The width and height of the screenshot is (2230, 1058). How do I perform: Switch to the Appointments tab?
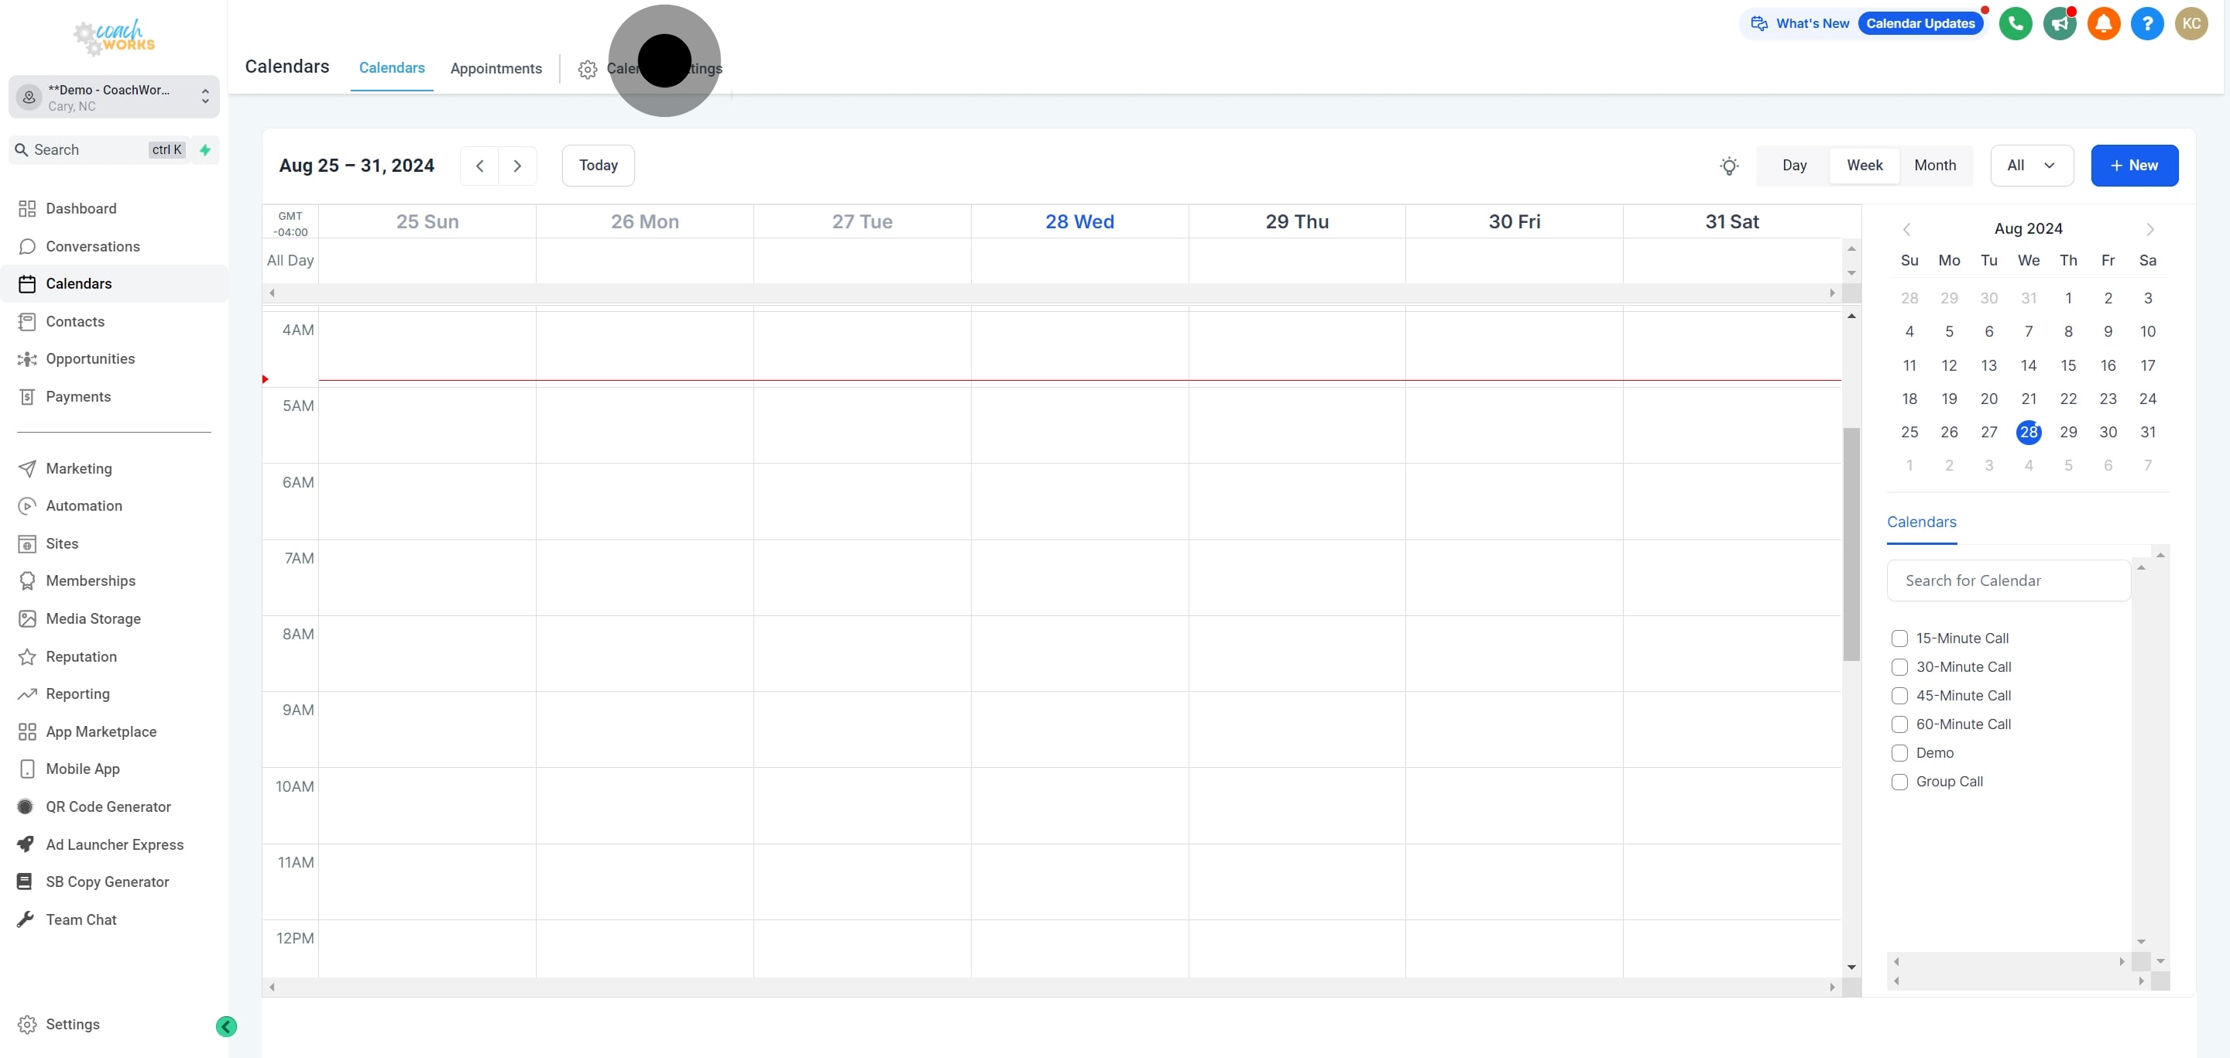[496, 68]
